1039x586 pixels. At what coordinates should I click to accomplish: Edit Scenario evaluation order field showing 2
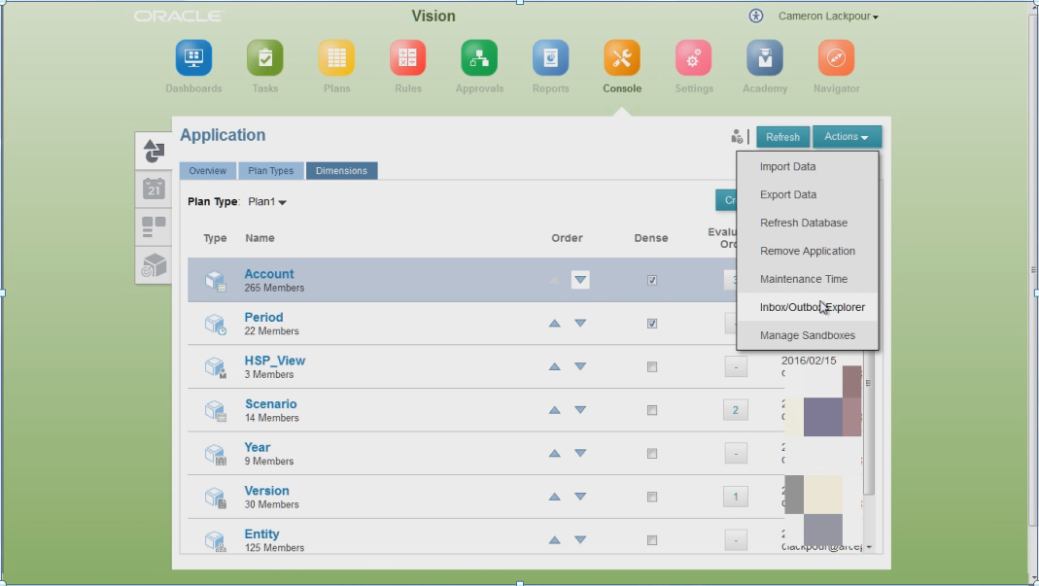(x=736, y=410)
